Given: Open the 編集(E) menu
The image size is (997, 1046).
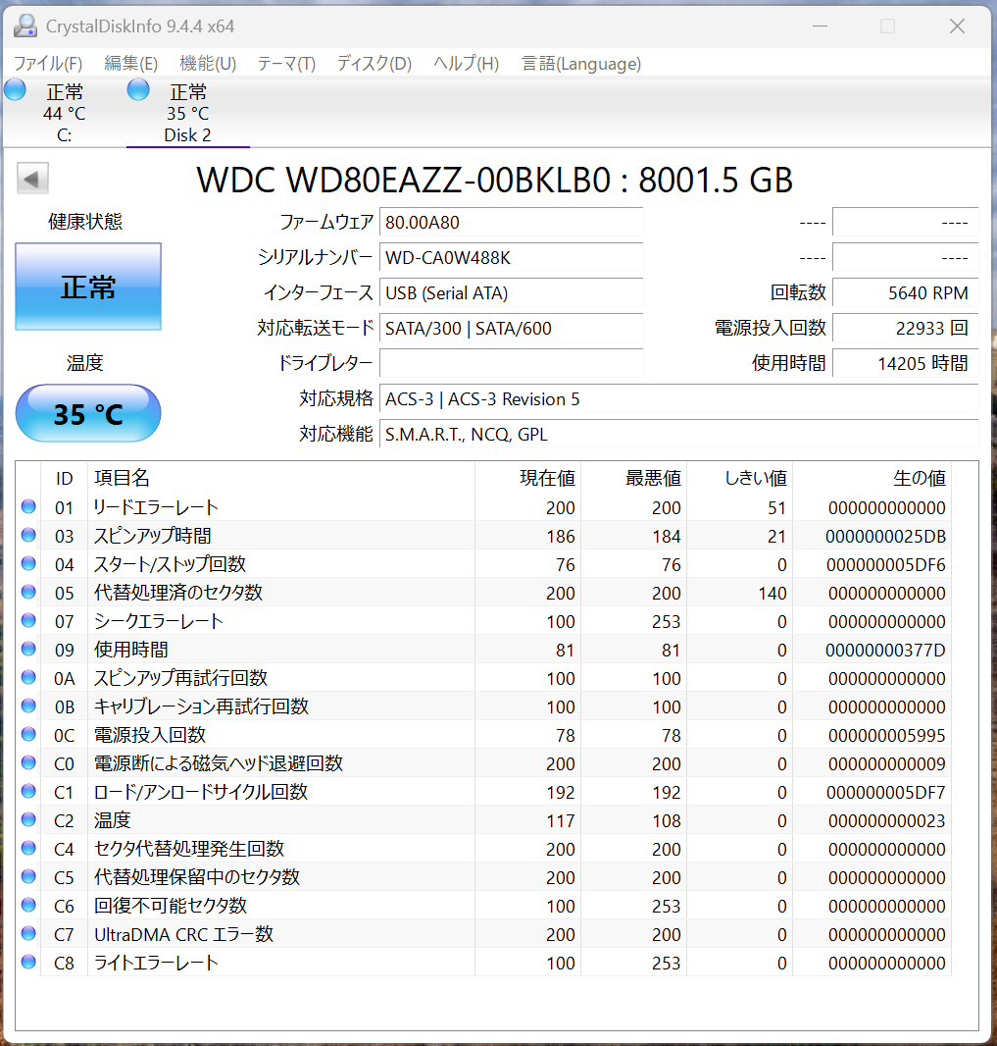Looking at the screenshot, I should (x=130, y=64).
